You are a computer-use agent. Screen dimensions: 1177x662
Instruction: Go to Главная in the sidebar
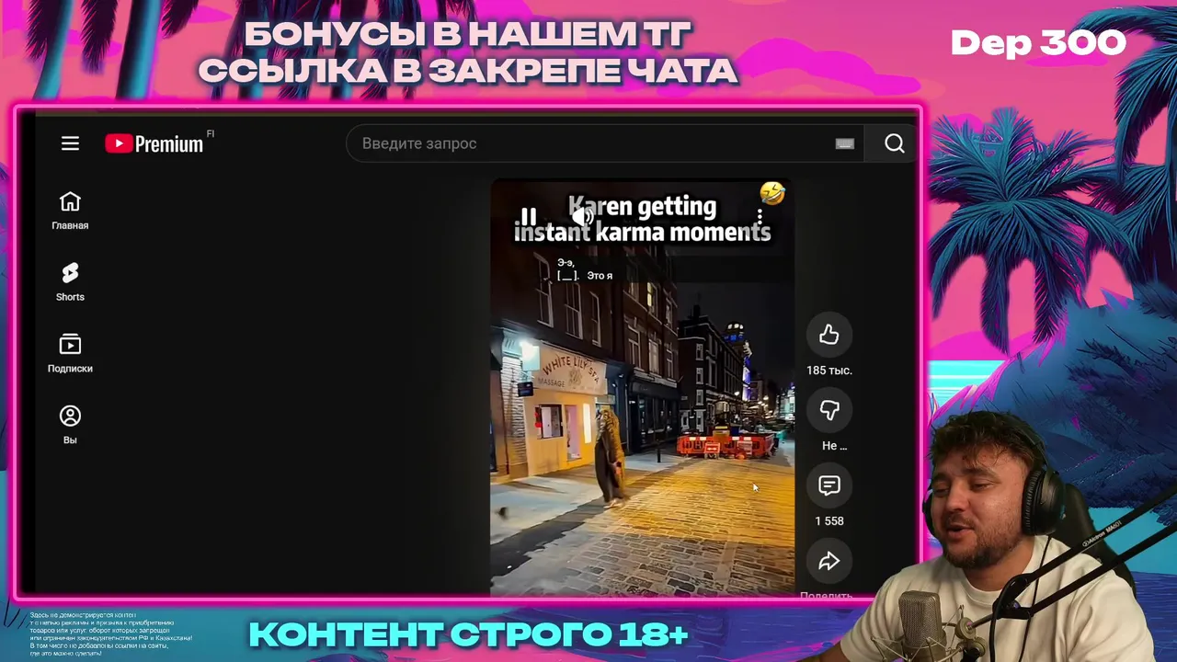pos(70,211)
